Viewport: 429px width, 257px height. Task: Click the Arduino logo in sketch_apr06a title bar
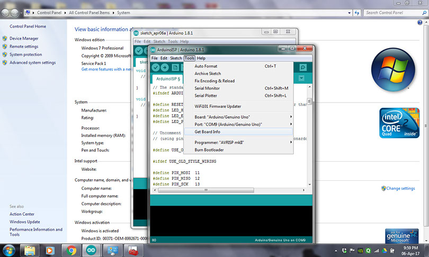click(136, 33)
